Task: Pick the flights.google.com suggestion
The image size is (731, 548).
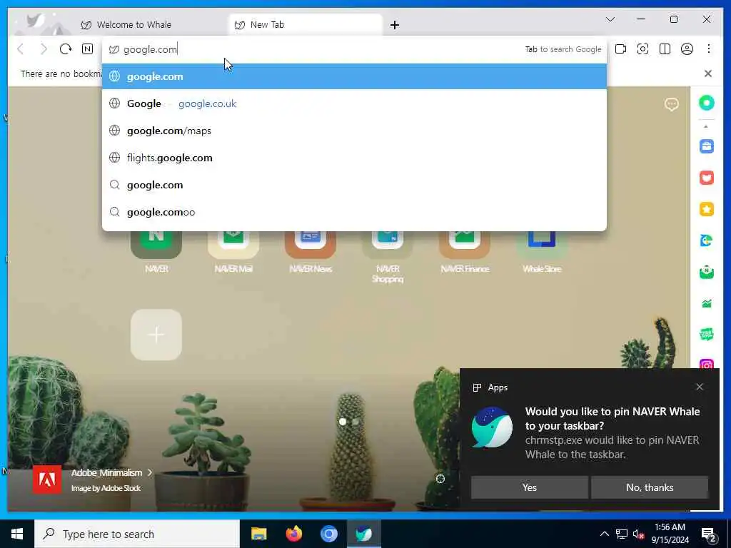Action: click(x=354, y=158)
